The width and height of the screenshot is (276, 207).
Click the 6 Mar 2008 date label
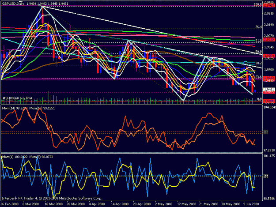point(30,204)
